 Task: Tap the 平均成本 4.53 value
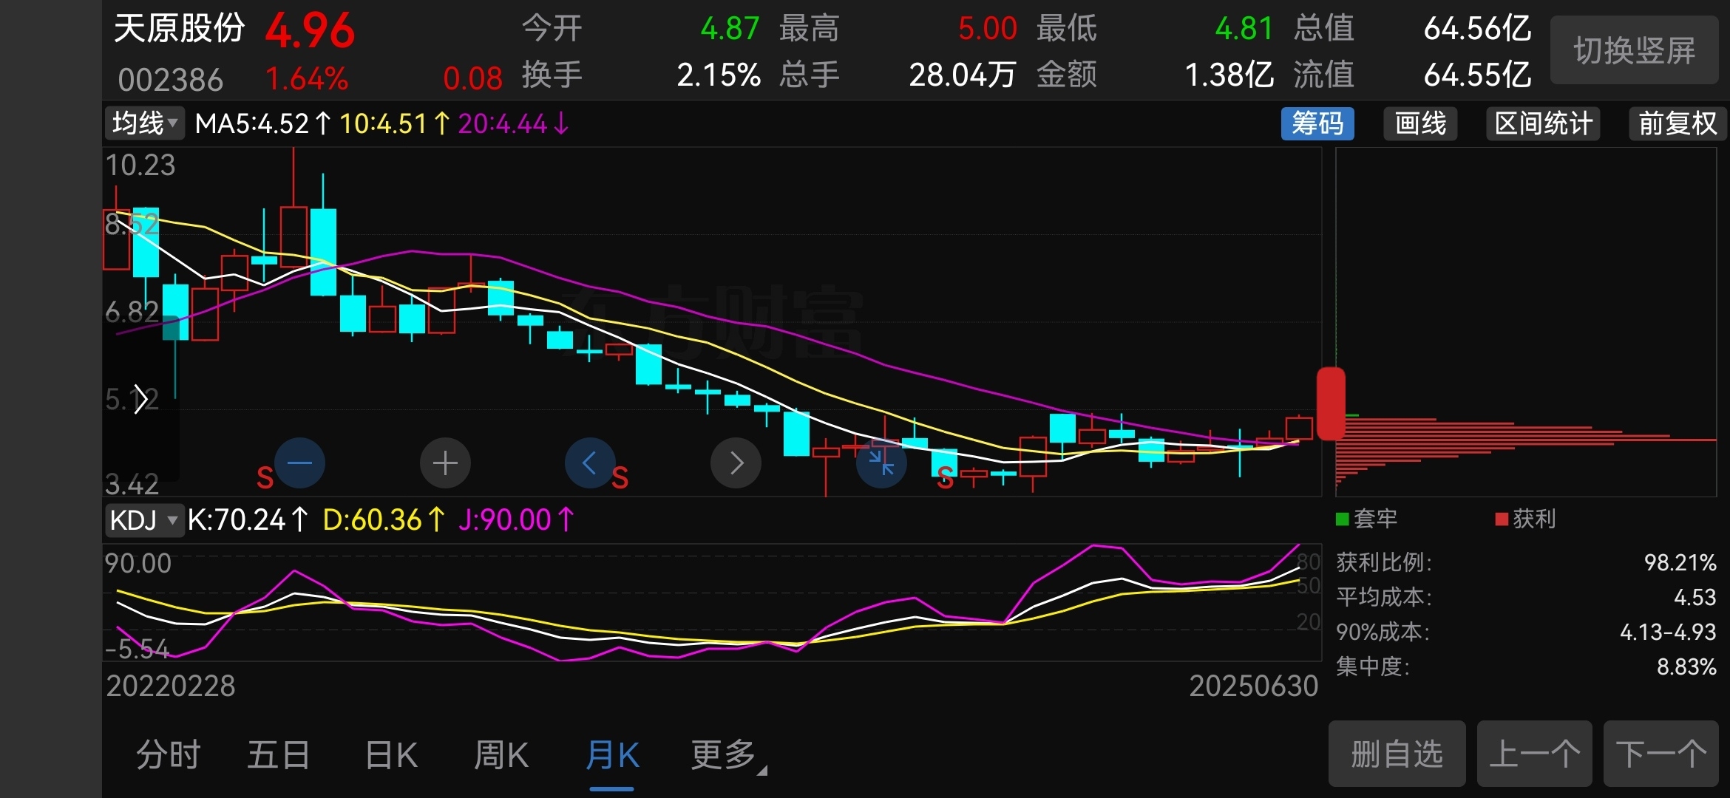pyautogui.click(x=1695, y=598)
